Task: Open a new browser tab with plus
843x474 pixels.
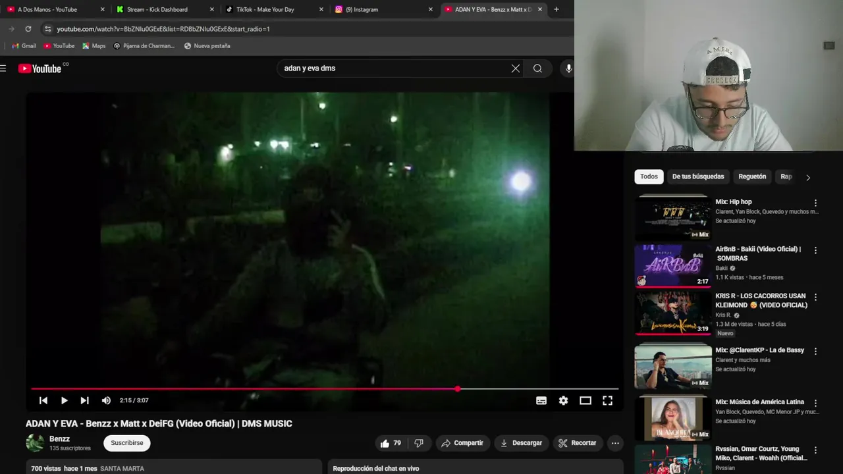Action: (557, 9)
